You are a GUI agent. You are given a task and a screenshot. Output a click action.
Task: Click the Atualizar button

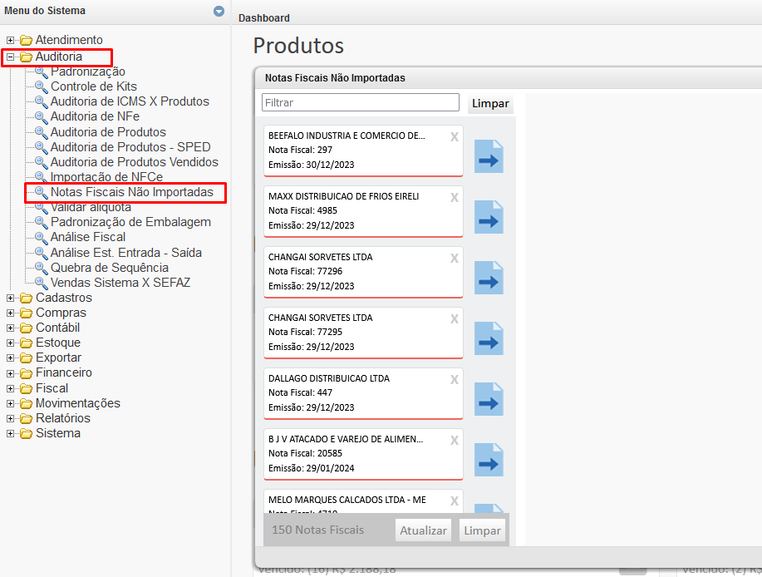pyautogui.click(x=423, y=530)
